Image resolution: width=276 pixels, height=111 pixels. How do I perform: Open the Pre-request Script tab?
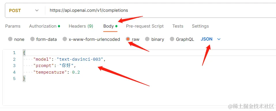[145, 26]
